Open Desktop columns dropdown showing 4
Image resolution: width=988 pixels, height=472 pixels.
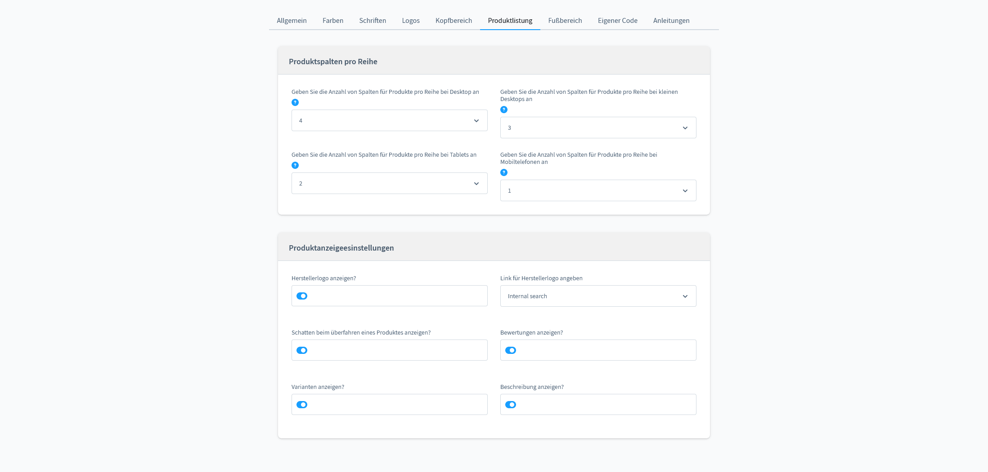(x=390, y=120)
